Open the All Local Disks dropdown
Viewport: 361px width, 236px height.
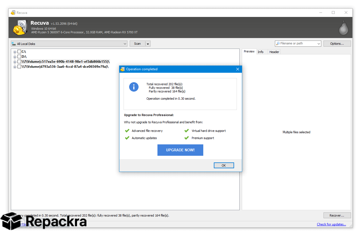(125, 44)
